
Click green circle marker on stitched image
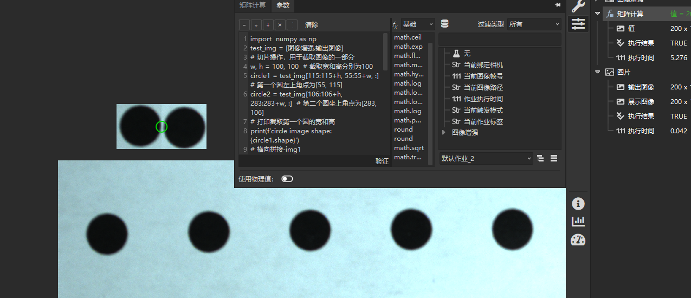162,127
